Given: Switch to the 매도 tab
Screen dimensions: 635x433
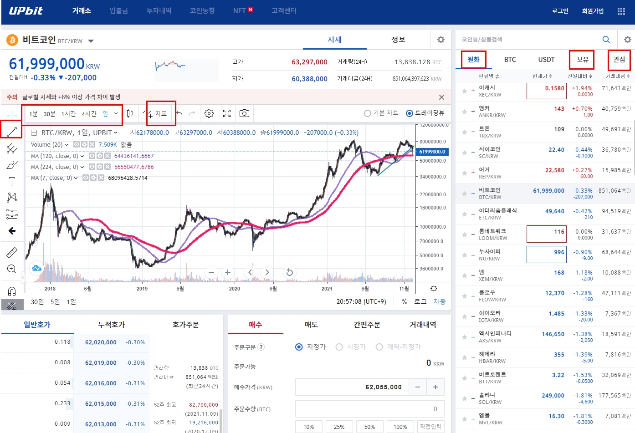Looking at the screenshot, I should [x=311, y=324].
